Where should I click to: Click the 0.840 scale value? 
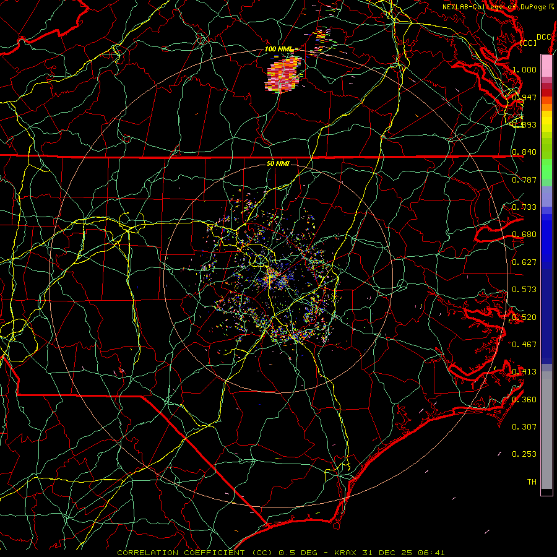click(524, 152)
